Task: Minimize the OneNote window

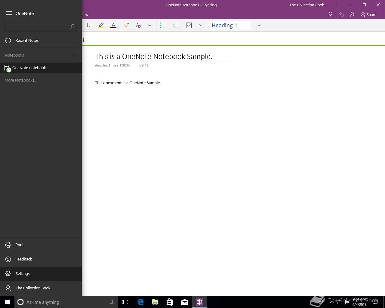Action: [x=350, y=5]
